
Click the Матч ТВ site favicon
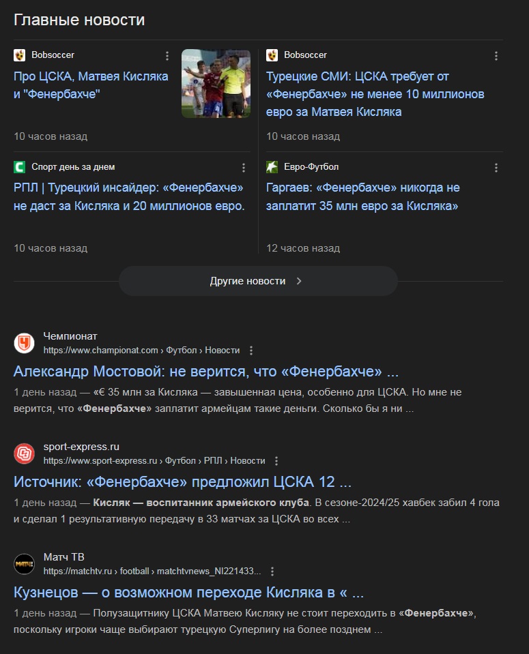pyautogui.click(x=24, y=565)
